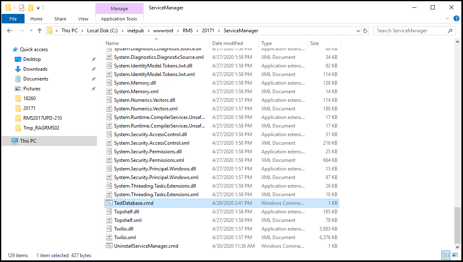Open the File menu
This screenshot has height=262, width=463.
pyautogui.click(x=13, y=18)
